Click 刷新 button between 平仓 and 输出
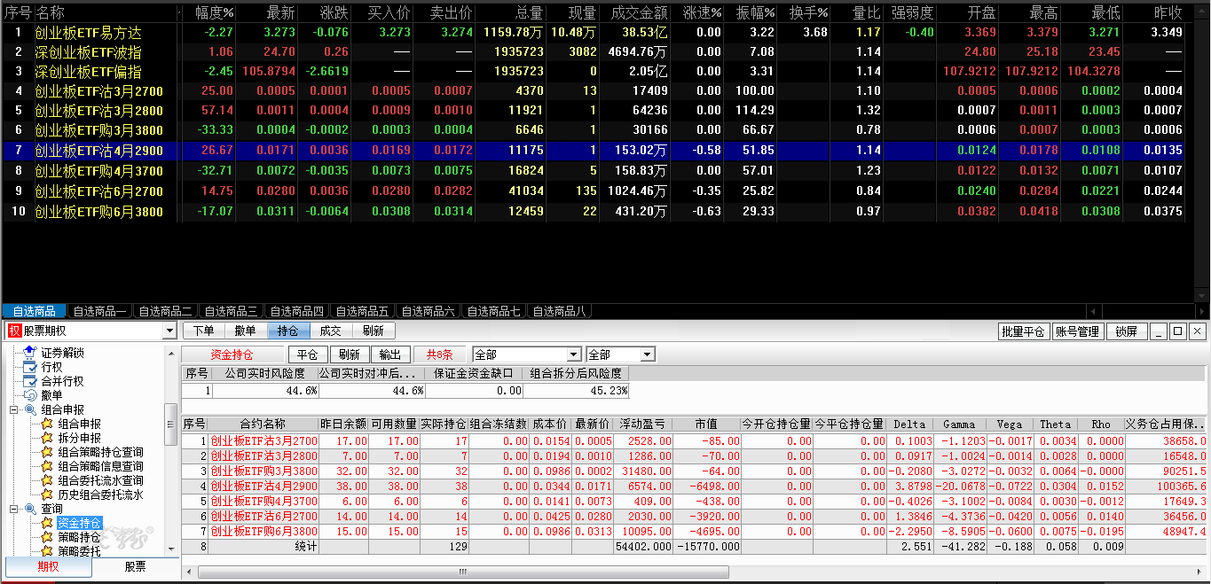The image size is (1211, 584). [x=349, y=354]
